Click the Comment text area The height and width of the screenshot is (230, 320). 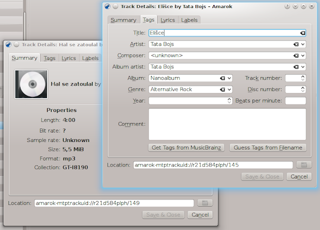[x=227, y=124]
